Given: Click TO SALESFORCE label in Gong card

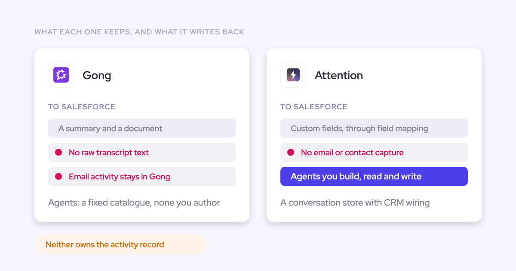Looking at the screenshot, I should [x=82, y=107].
